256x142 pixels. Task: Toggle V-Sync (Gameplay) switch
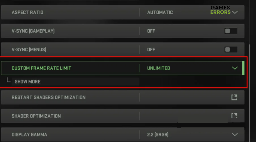(x=230, y=31)
